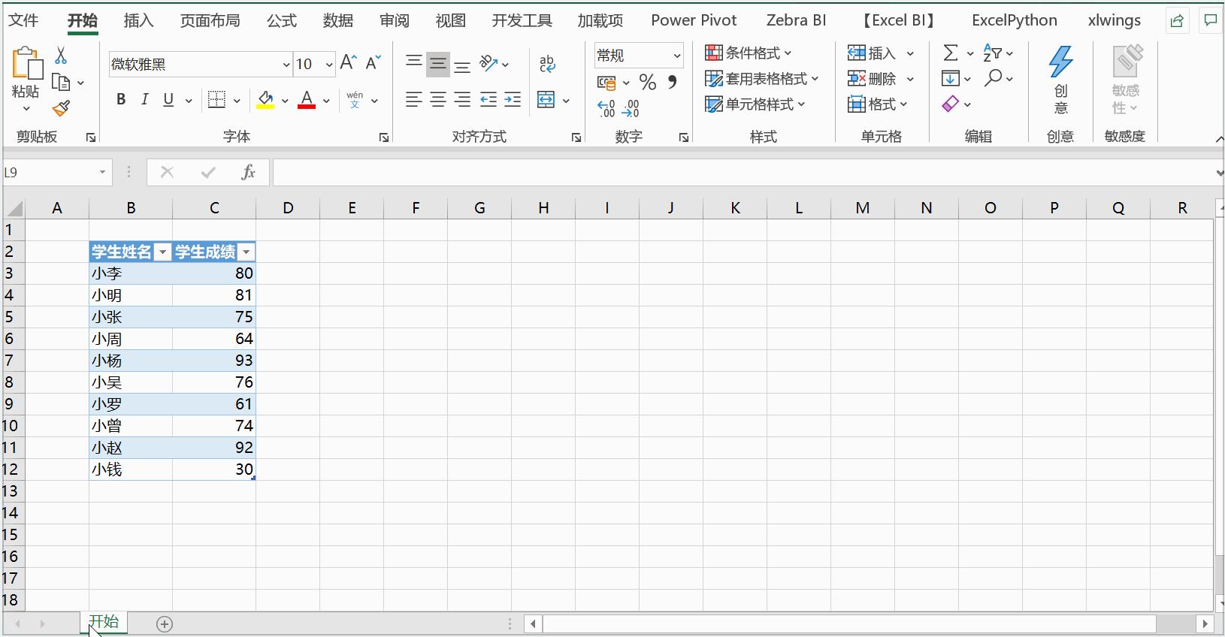
Task: Click Increase Font Size icon
Action: [348, 63]
